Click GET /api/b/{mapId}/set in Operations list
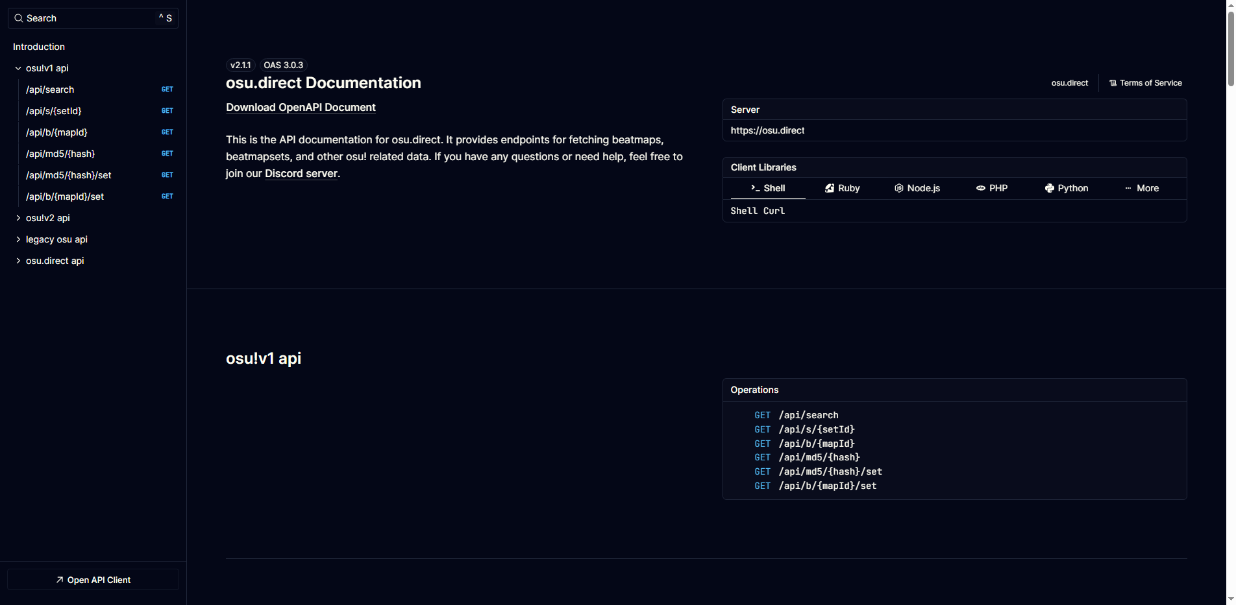1236x605 pixels. point(815,486)
